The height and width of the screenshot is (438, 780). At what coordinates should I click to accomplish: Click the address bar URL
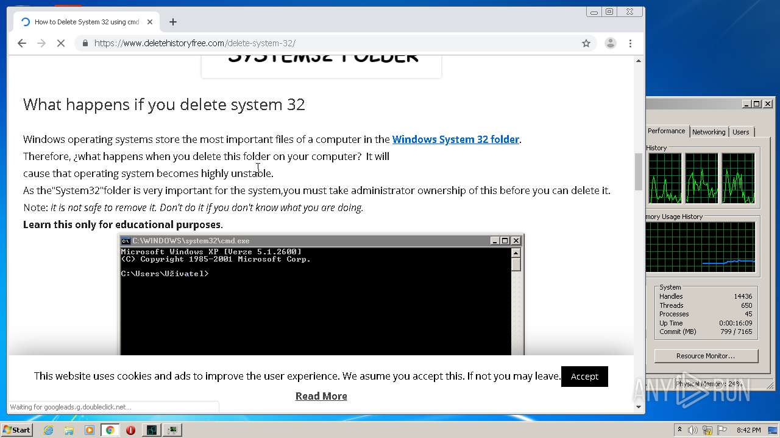click(x=195, y=43)
